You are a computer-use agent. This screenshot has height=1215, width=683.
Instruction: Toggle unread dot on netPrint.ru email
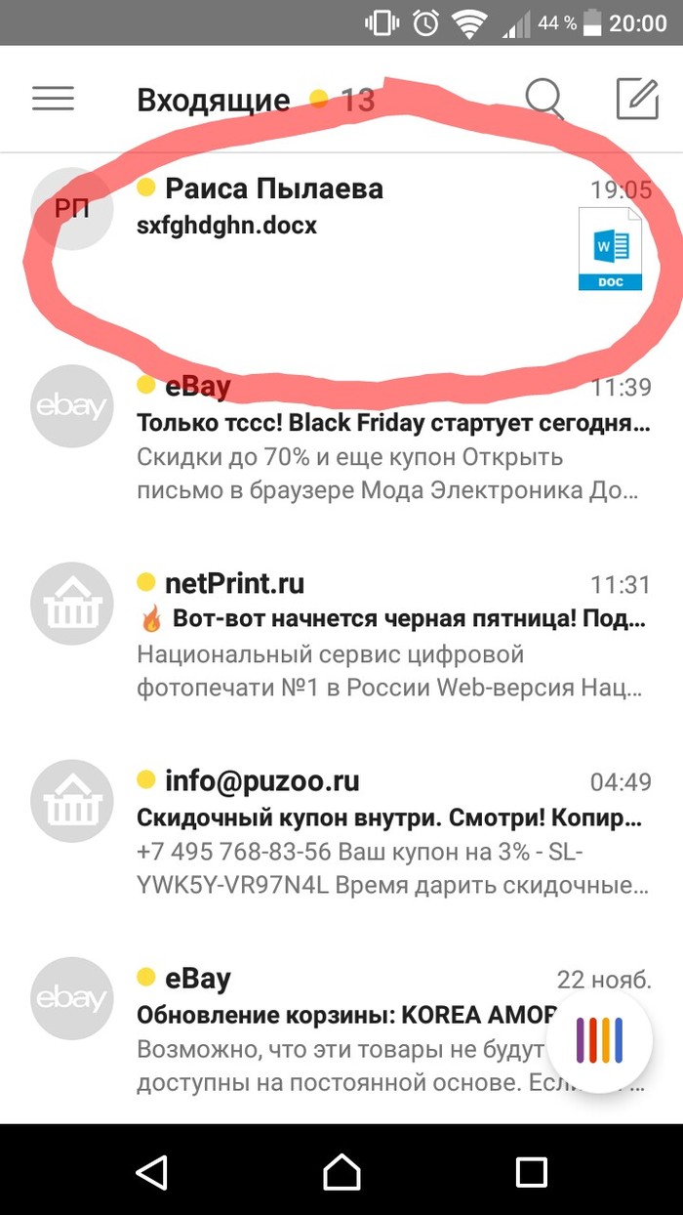(x=146, y=583)
